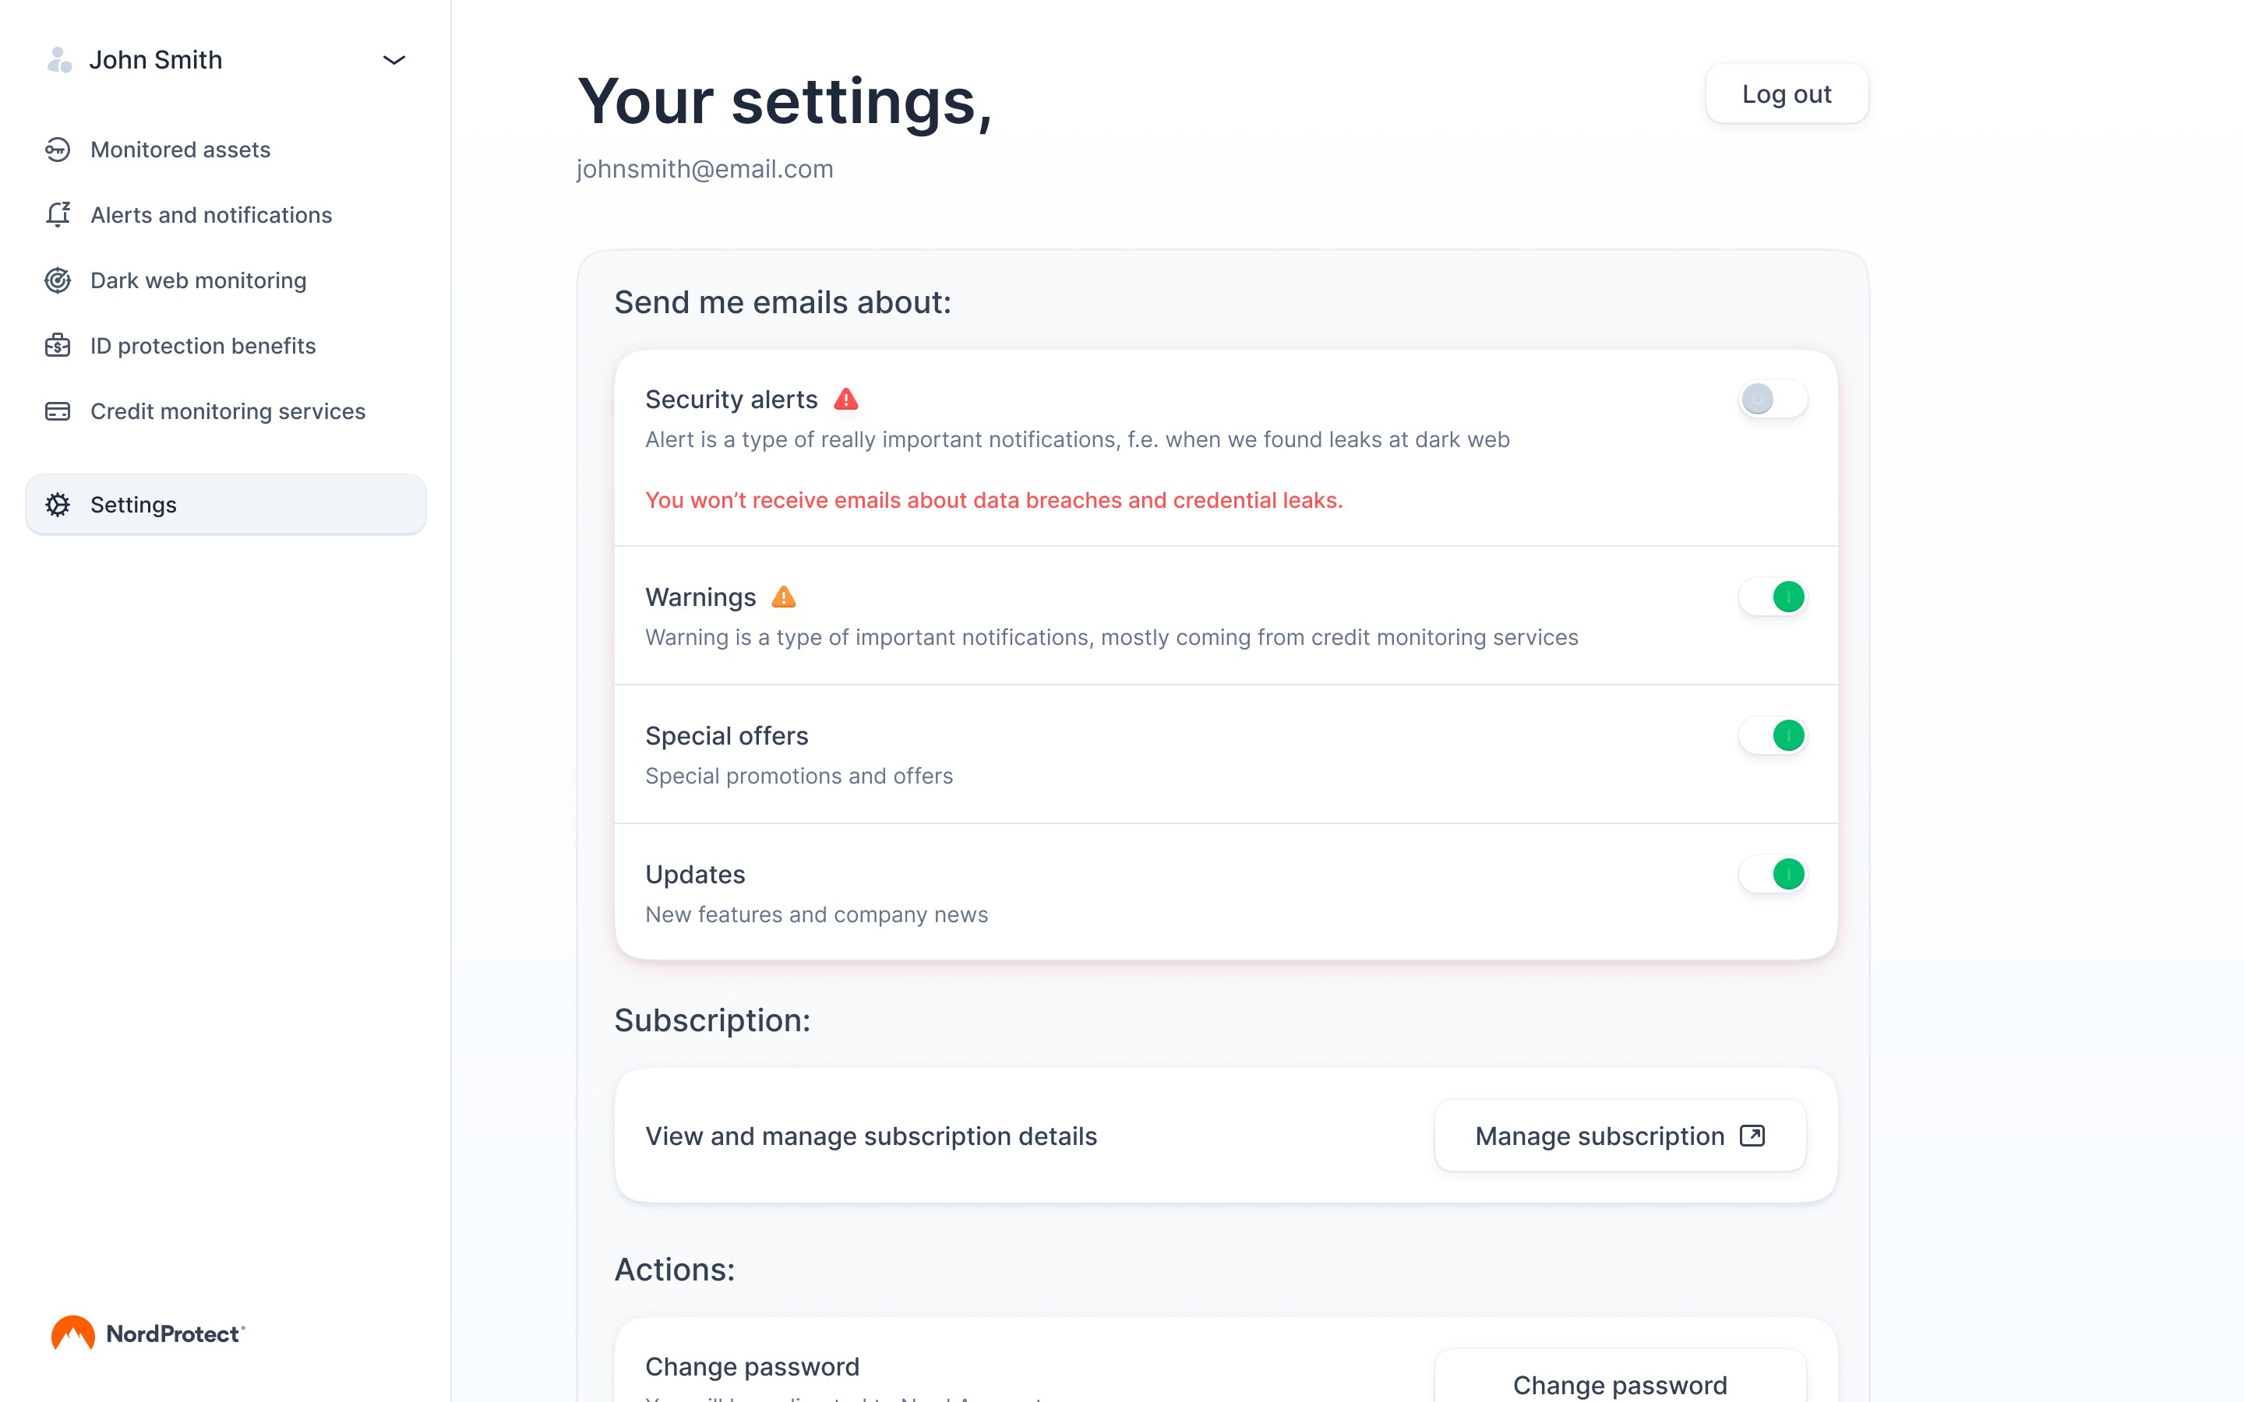
Task: Click the "Actions:" section heading
Action: [674, 1270]
